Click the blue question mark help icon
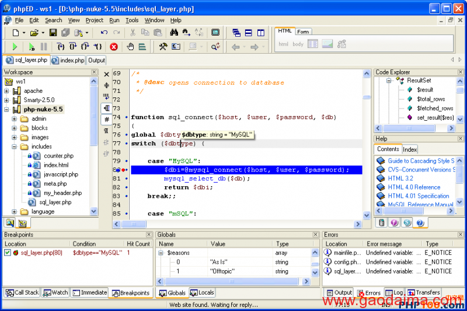This screenshot has height=311, width=467. click(420, 223)
